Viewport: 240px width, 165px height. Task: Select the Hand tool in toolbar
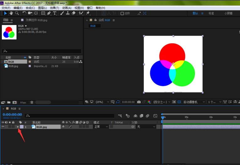click(x=11, y=13)
